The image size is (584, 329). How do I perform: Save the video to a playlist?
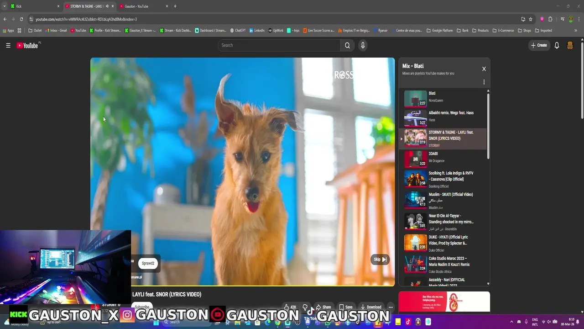[345, 307]
